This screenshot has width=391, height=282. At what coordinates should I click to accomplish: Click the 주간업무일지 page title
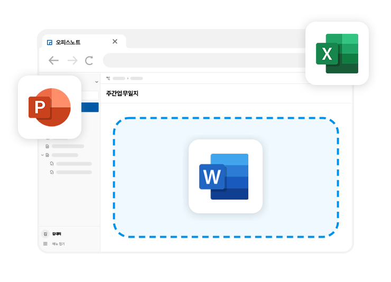(x=122, y=93)
